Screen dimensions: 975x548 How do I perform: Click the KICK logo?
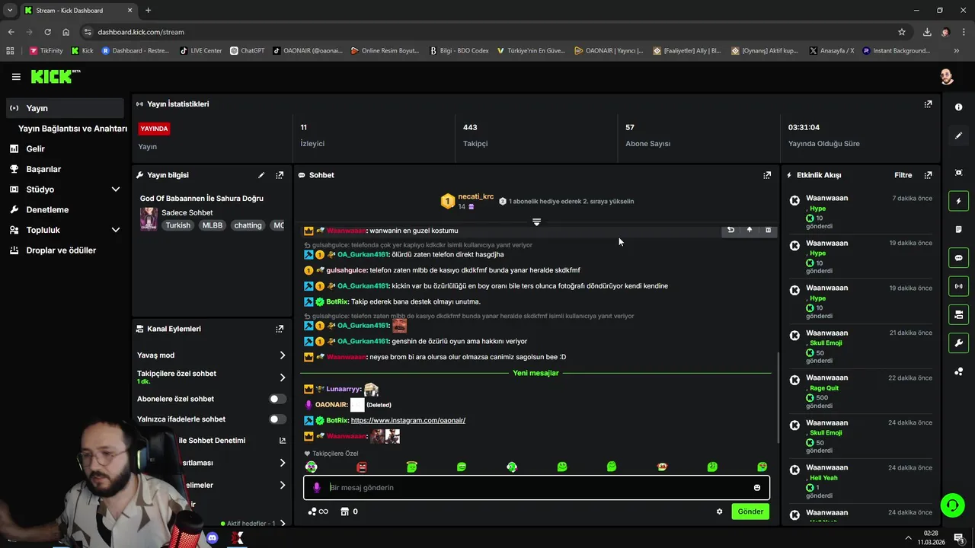(x=55, y=77)
